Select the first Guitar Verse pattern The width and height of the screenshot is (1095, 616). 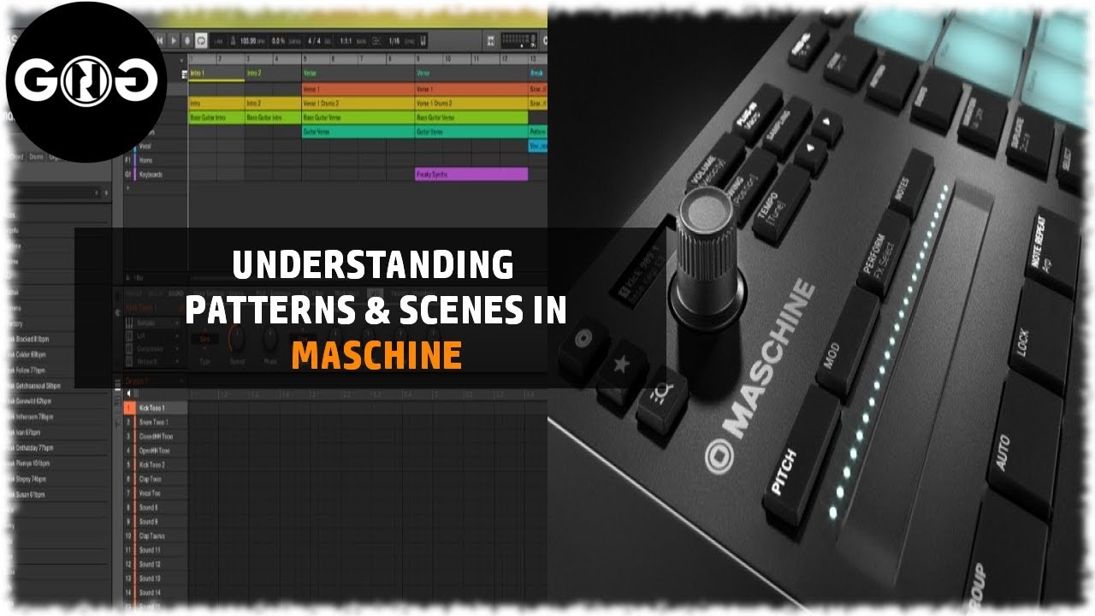(x=358, y=132)
